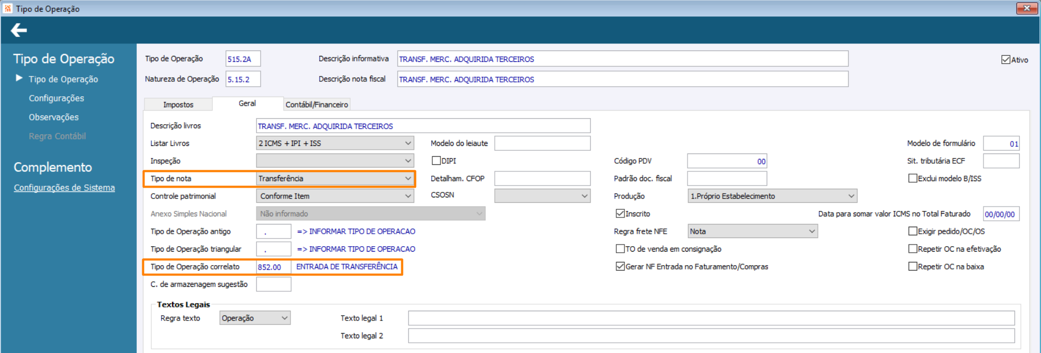
Task: Click the Texto legal 1 field
Action: 711,318
